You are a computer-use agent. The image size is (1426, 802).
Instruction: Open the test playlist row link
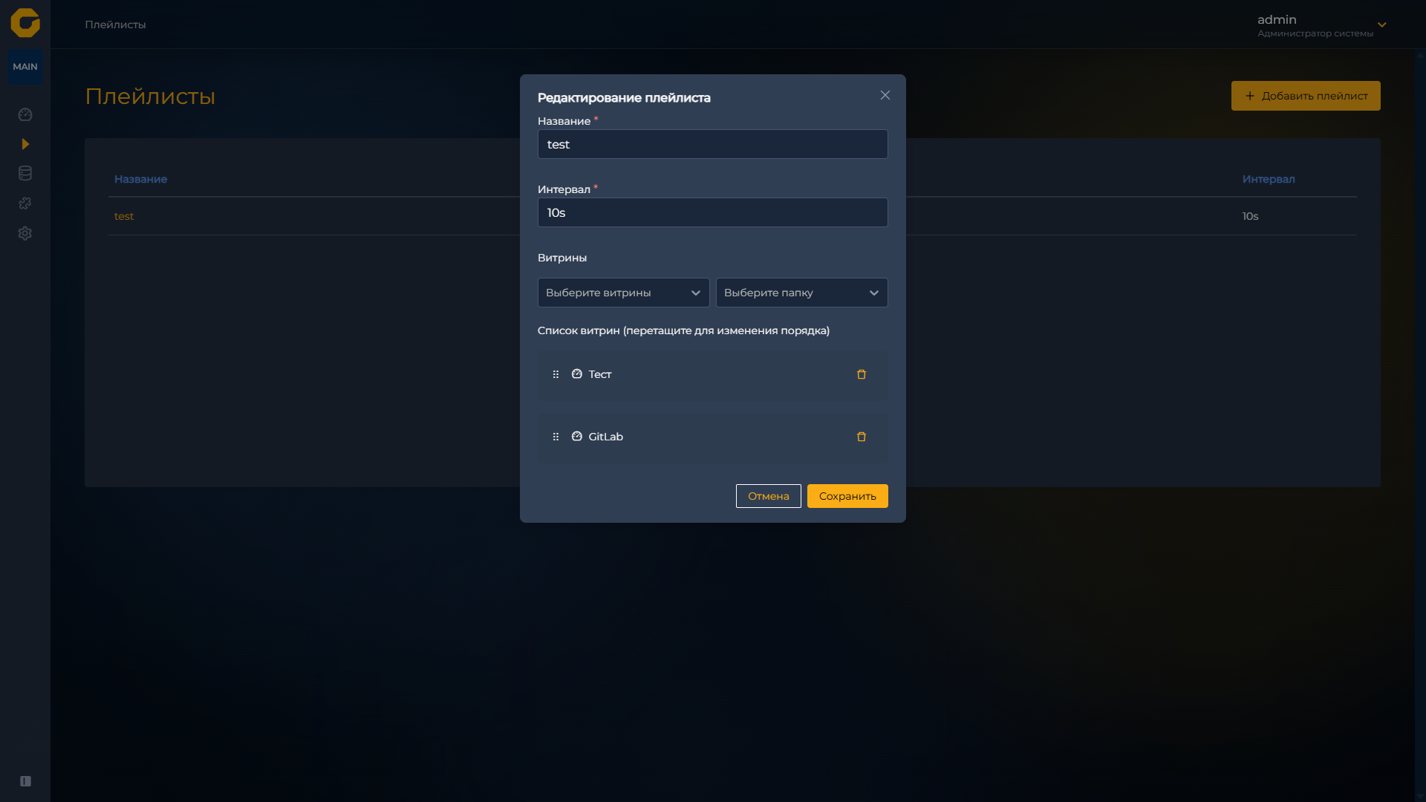click(x=124, y=216)
